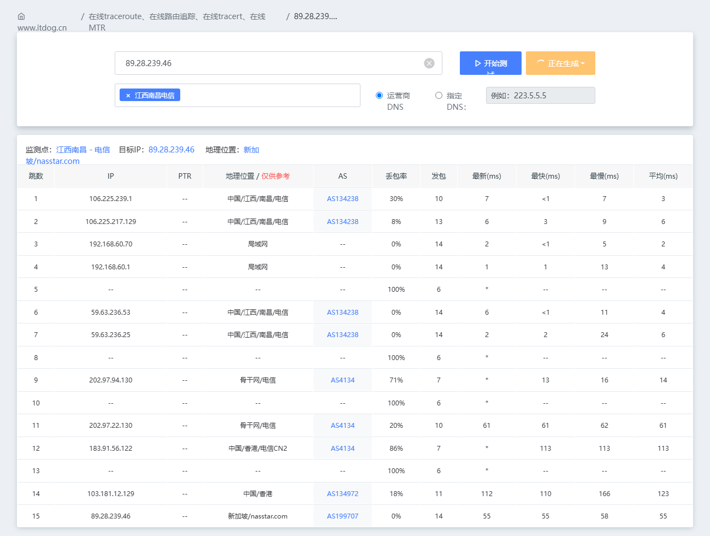This screenshot has height=536, width=710.
Task: Open AS134238 link in hop 6 row
Action: pos(342,313)
